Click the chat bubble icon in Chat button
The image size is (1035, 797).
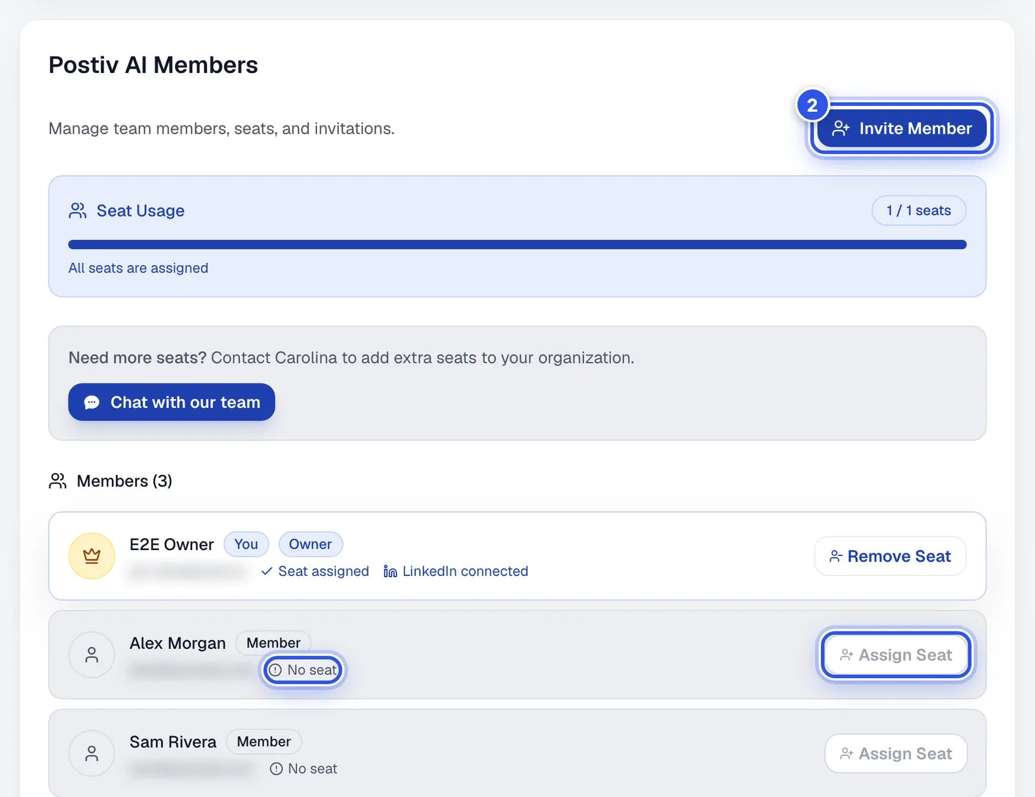[x=92, y=402]
